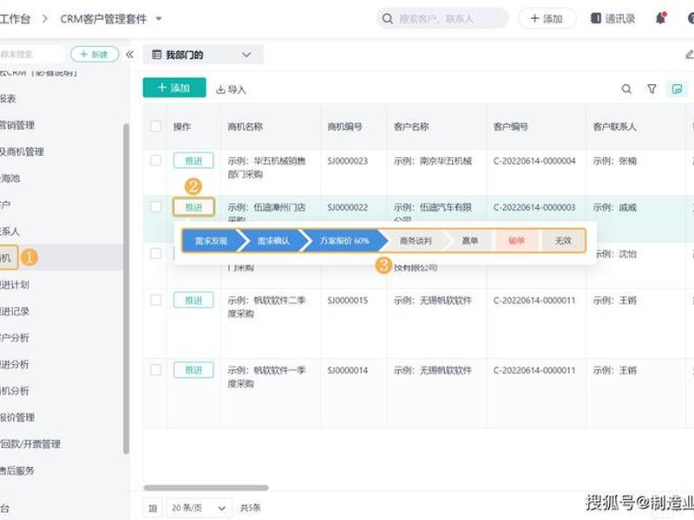Open 推进计划 sidebar item
694x520 pixels.
15,285
